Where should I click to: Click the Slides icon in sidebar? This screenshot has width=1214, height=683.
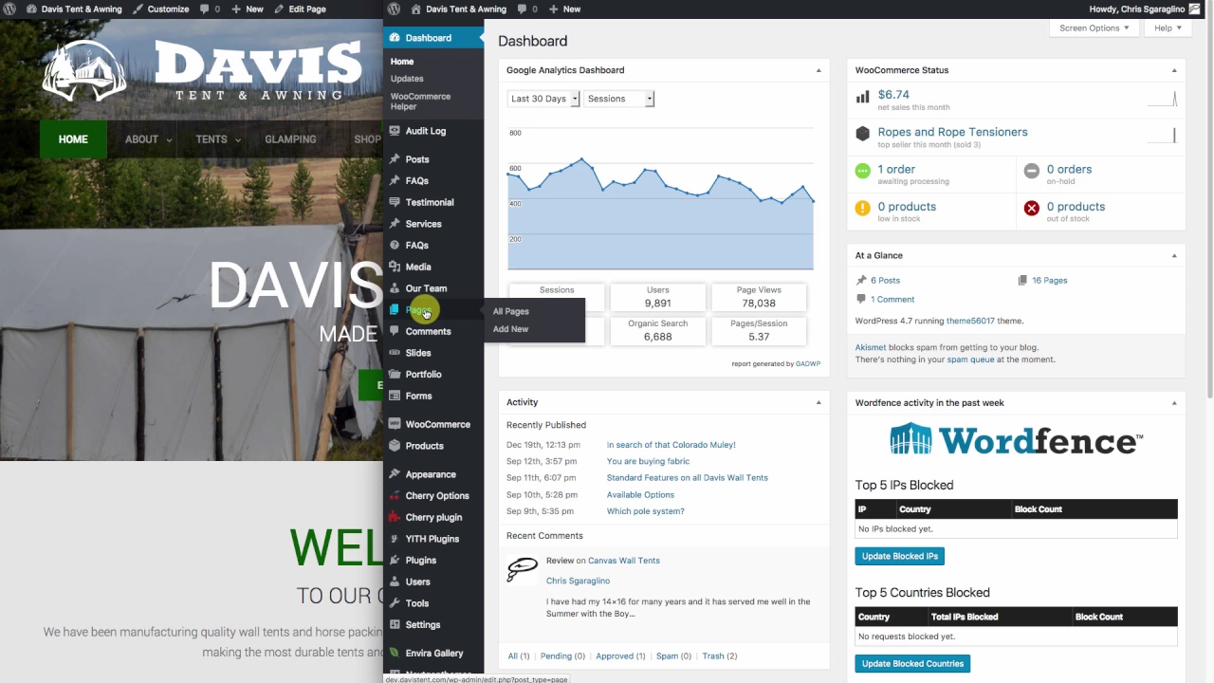395,353
